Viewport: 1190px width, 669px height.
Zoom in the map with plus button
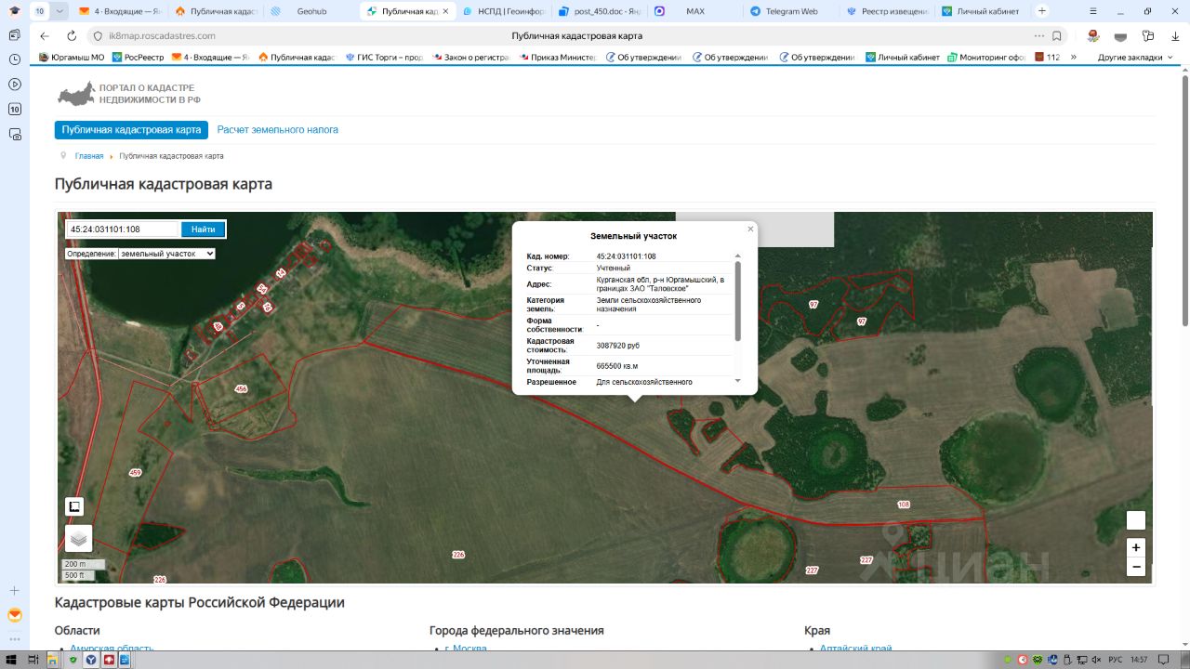coord(1136,547)
